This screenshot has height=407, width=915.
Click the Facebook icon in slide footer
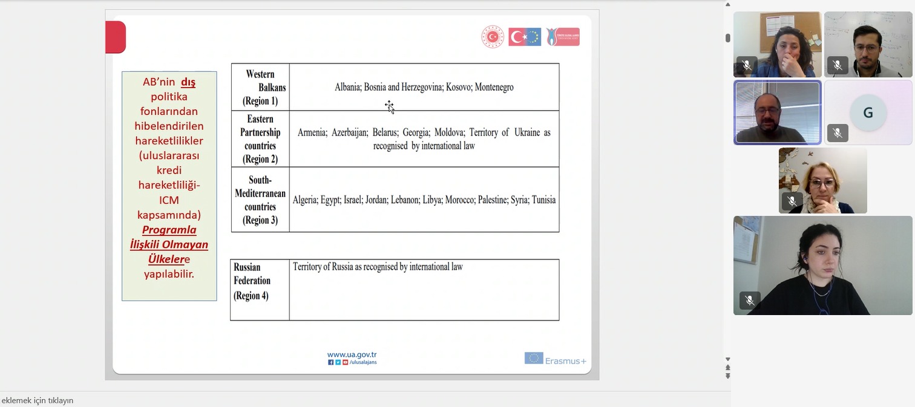click(331, 362)
